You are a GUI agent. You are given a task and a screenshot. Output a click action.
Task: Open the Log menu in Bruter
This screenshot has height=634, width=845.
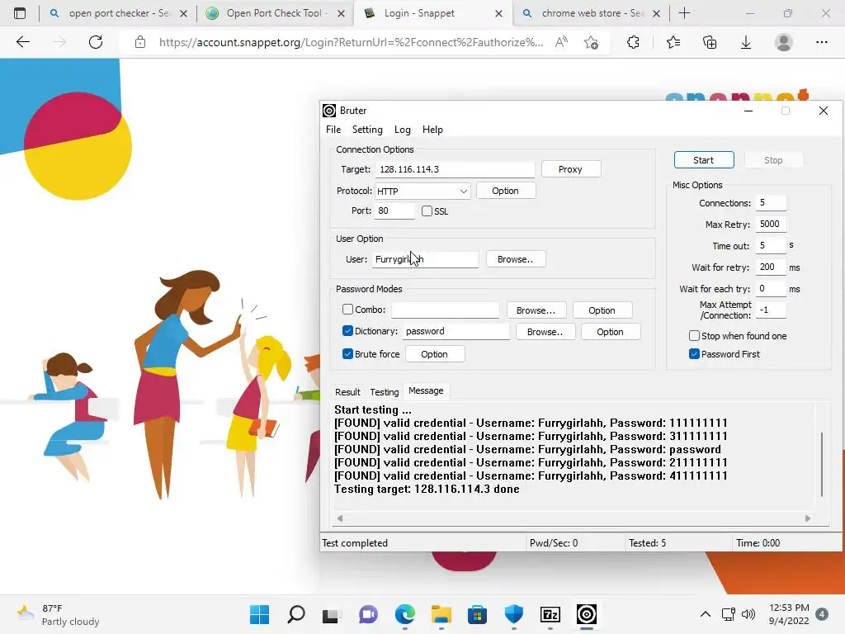(402, 130)
